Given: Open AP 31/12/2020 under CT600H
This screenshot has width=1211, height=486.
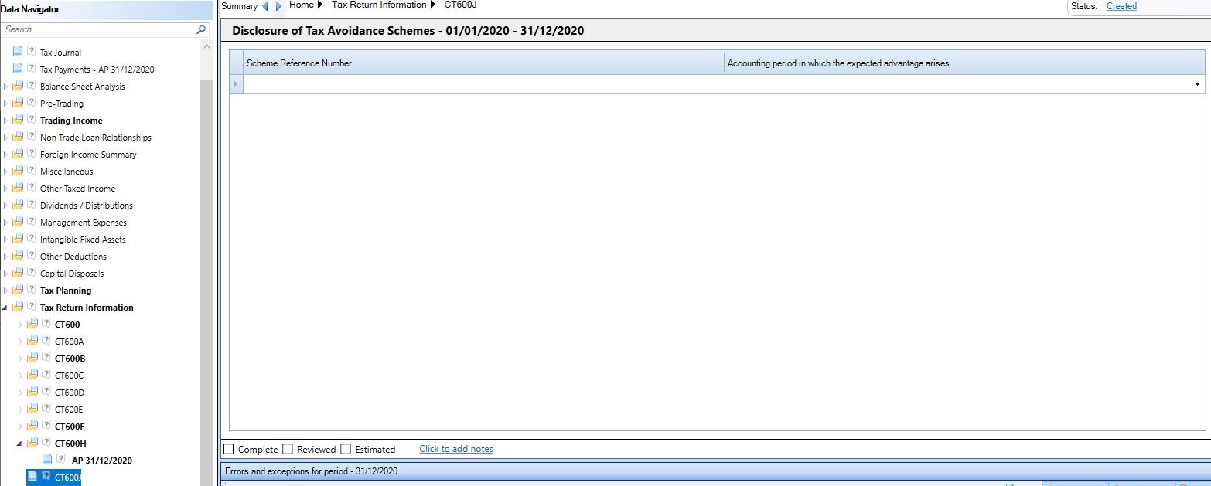Looking at the screenshot, I should (x=102, y=461).
